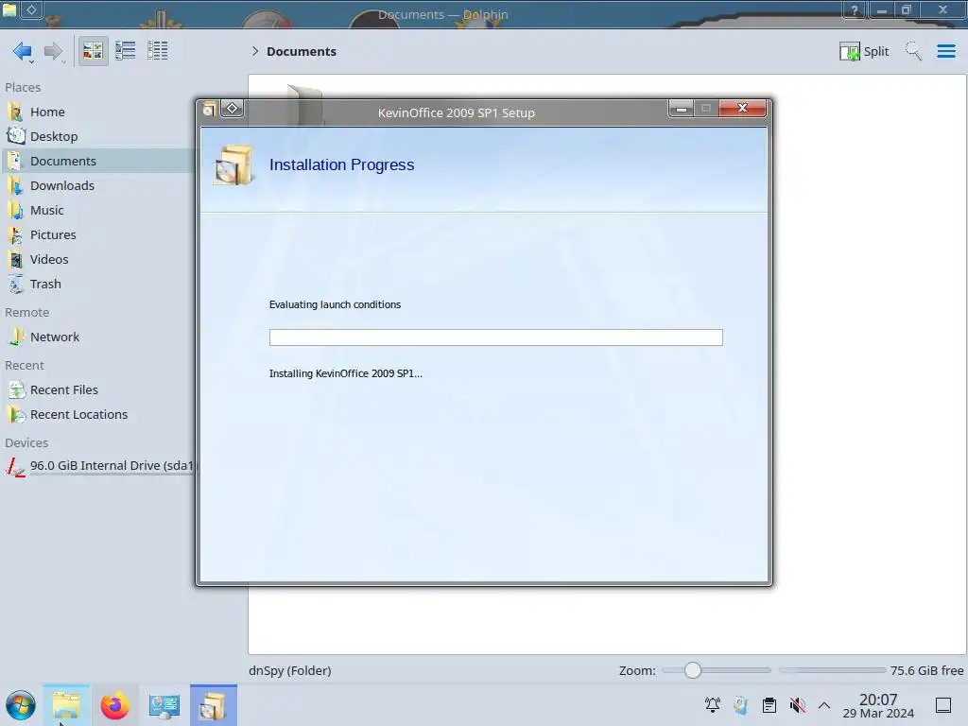Viewport: 968px width, 726px height.
Task: Click the internal drive icon under Devices
Action: [15, 466]
